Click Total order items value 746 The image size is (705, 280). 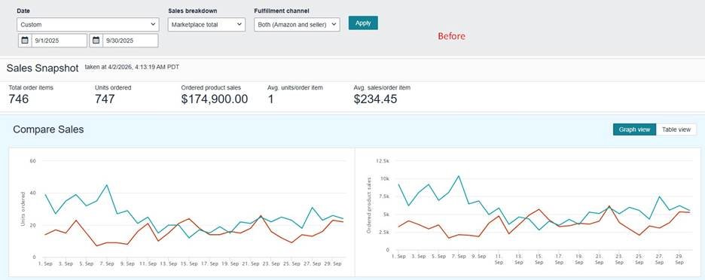18,99
